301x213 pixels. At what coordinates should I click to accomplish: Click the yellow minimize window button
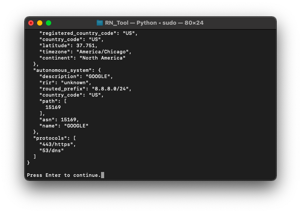(x=40, y=23)
